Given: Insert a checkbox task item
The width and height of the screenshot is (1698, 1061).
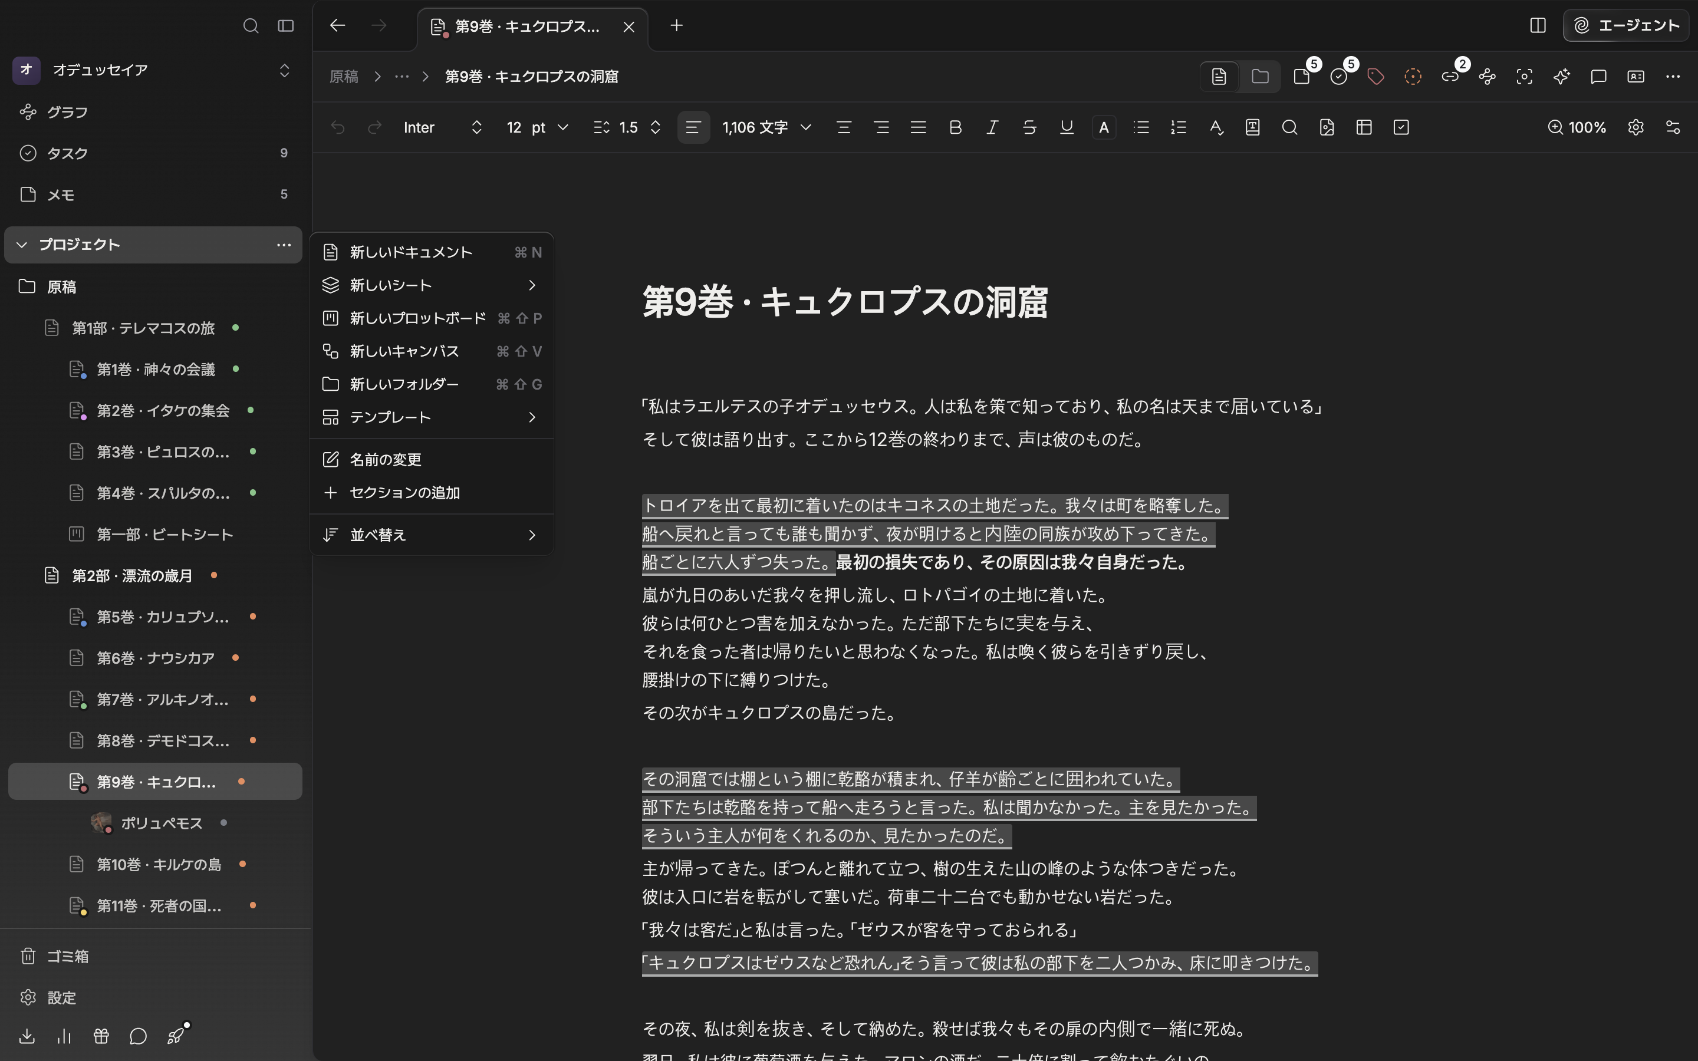Looking at the screenshot, I should coord(1401,127).
